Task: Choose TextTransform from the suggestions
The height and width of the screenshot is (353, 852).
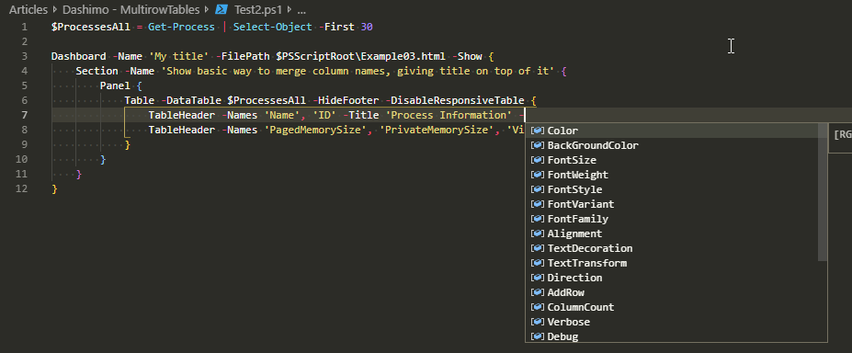Action: tap(676, 262)
